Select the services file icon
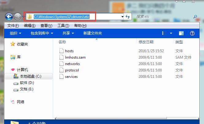The height and width of the screenshot is (124, 204). point(61,77)
